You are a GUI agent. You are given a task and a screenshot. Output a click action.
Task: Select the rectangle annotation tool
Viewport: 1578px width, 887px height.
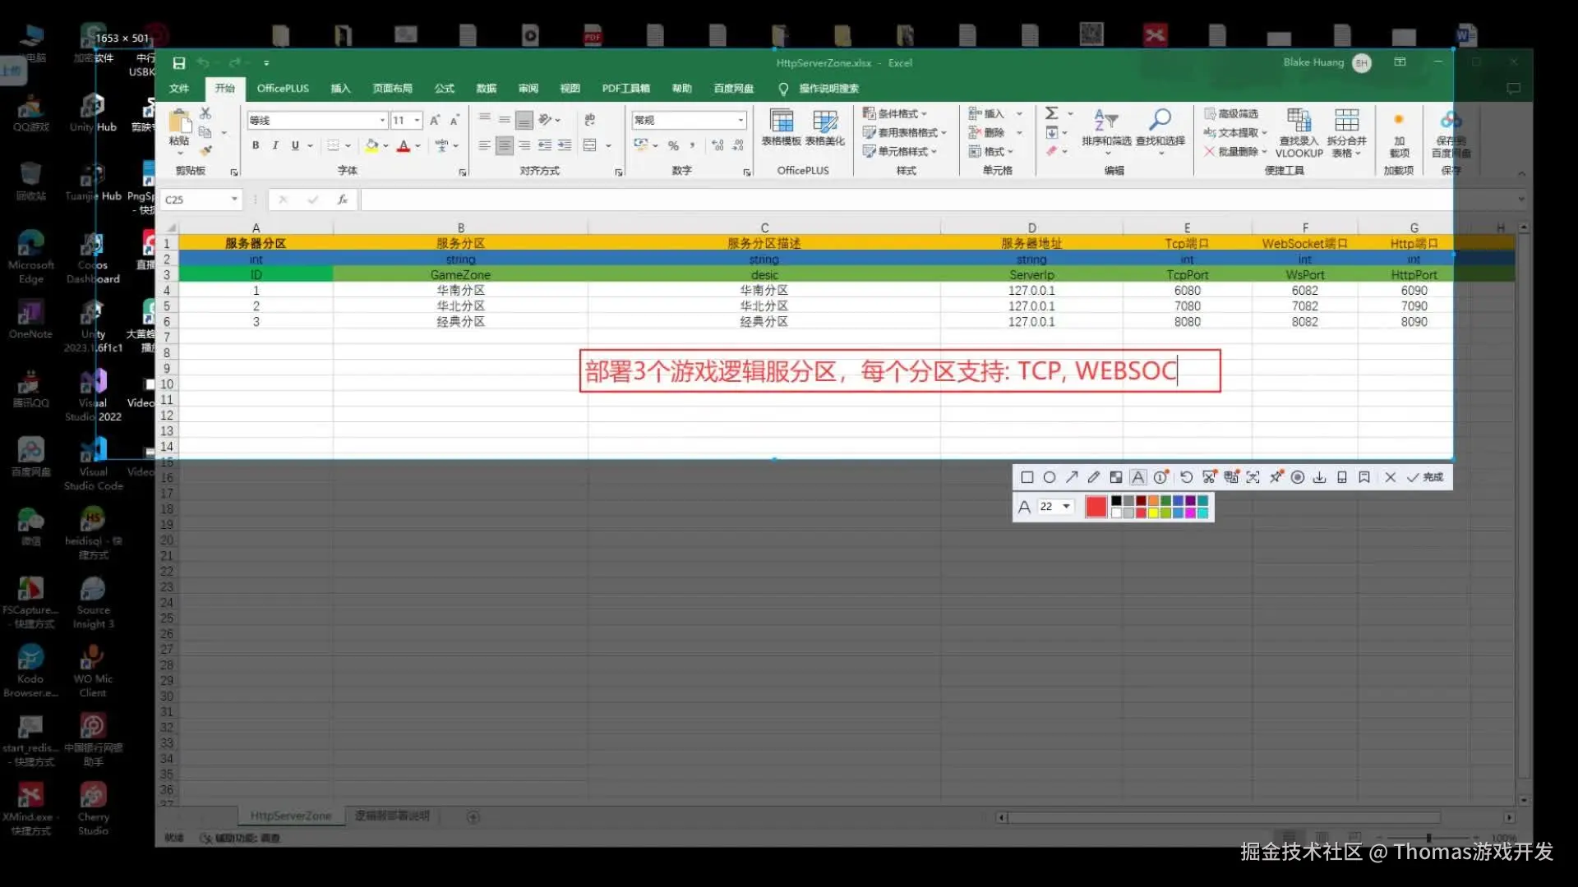(x=1027, y=477)
